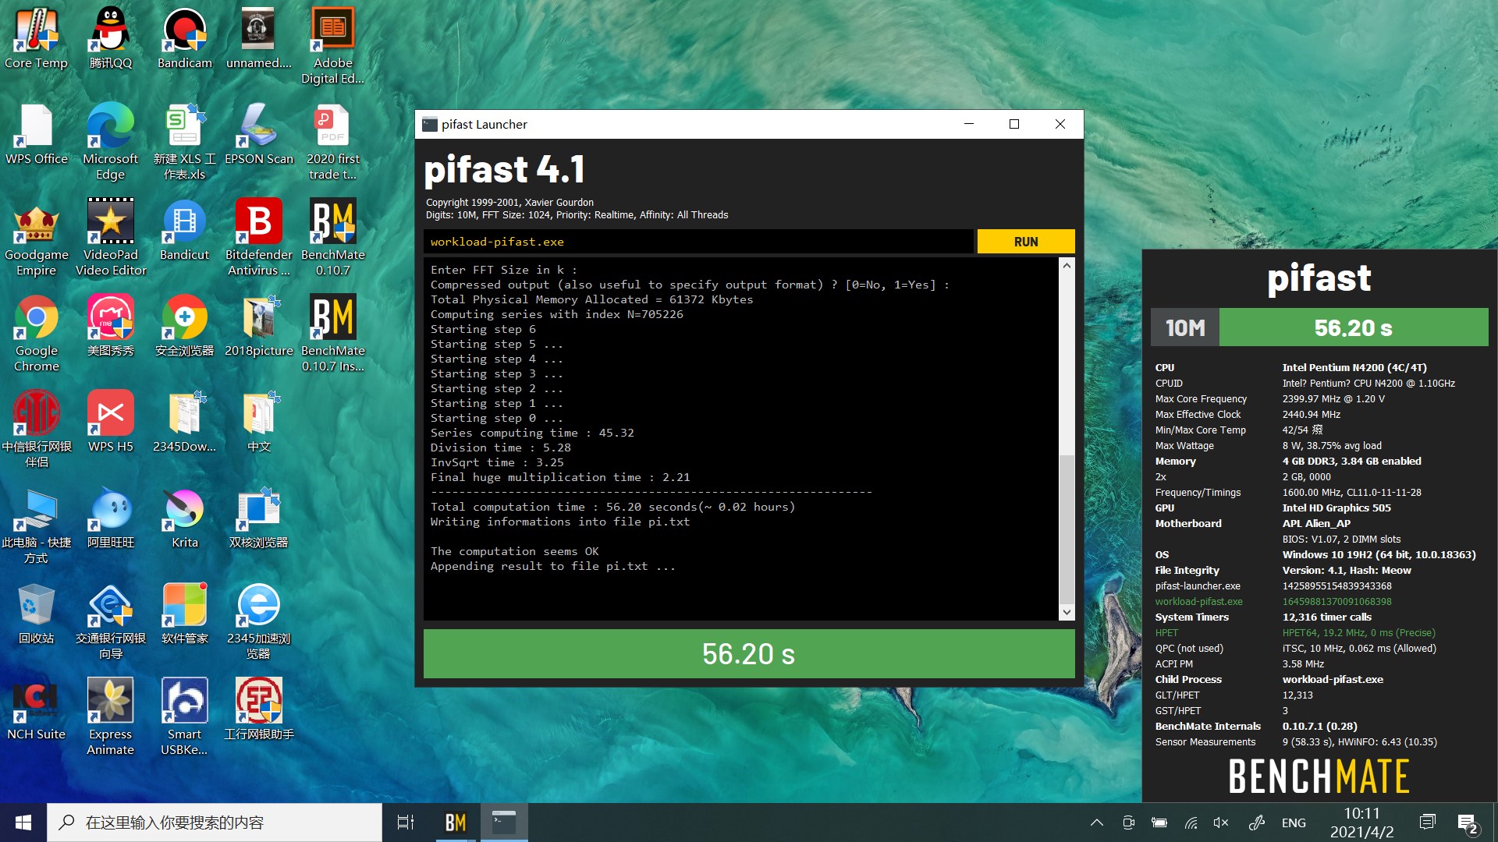Click the green 56.20 s result bar in launcher
This screenshot has height=842, width=1498.
pyautogui.click(x=749, y=653)
